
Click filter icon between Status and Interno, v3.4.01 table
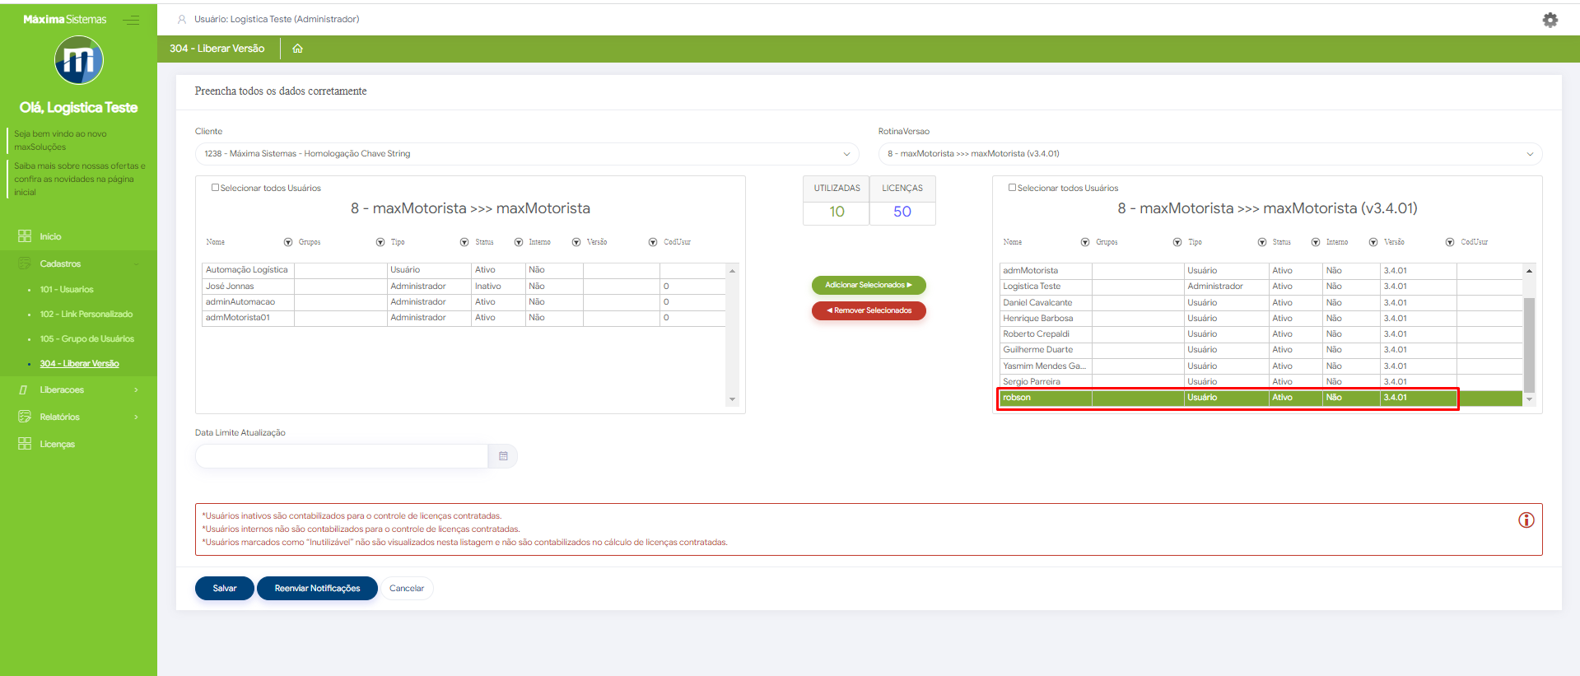coord(1316,242)
